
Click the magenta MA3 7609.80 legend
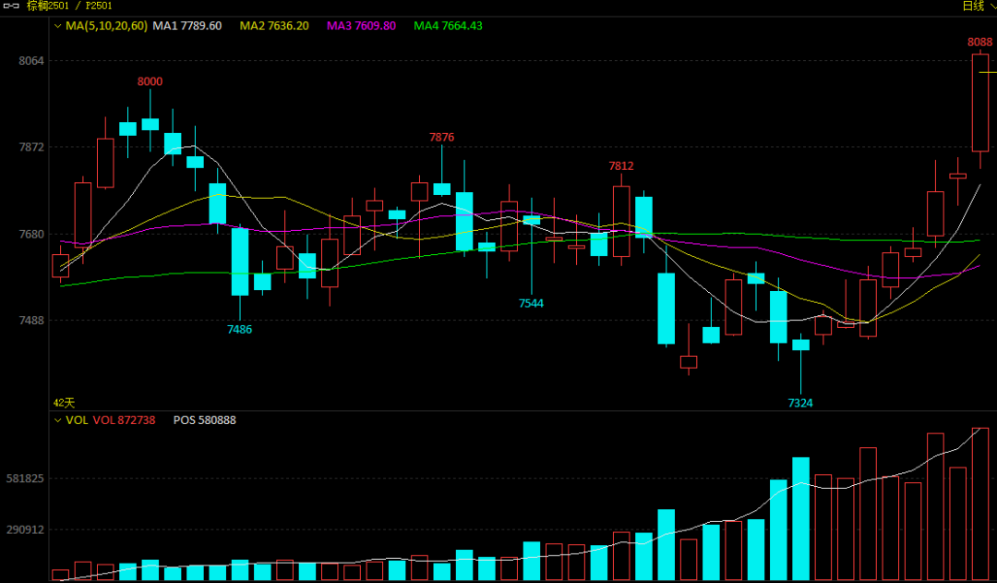[x=361, y=26]
